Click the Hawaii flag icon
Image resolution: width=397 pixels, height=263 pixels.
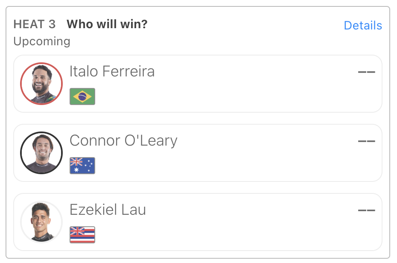pyautogui.click(x=82, y=235)
